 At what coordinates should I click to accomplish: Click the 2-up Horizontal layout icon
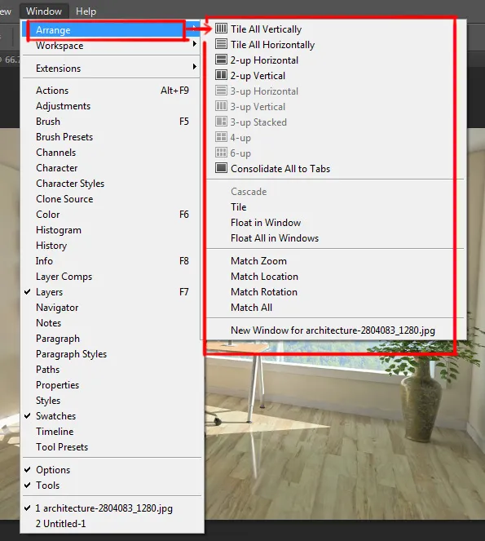click(x=221, y=60)
